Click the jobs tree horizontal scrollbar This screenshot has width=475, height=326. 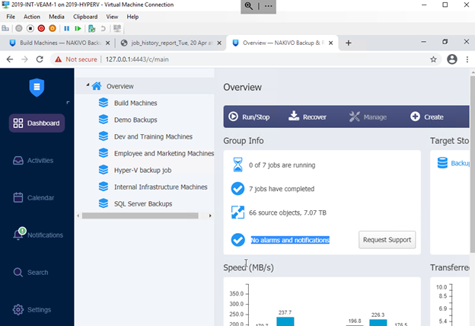point(140,216)
